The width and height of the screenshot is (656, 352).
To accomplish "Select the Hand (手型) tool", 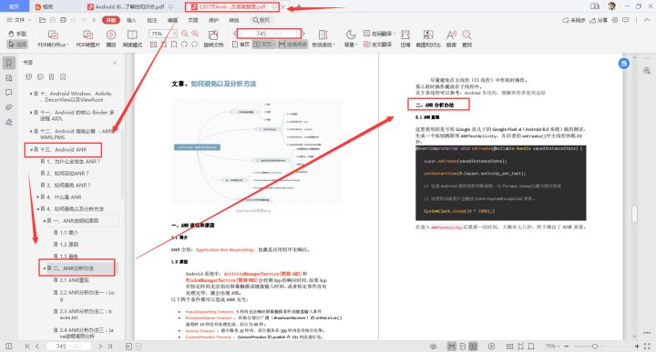I will [17, 34].
